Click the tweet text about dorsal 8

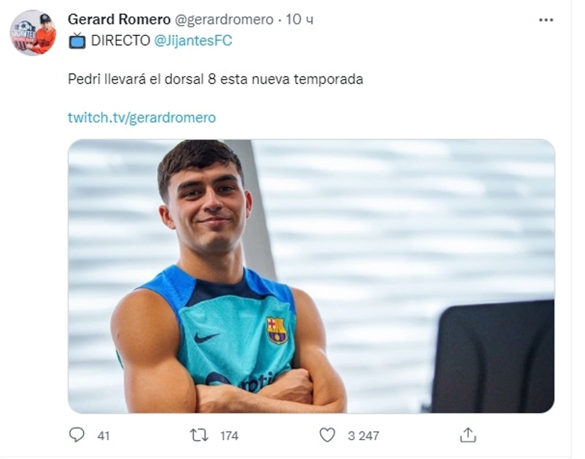click(215, 79)
